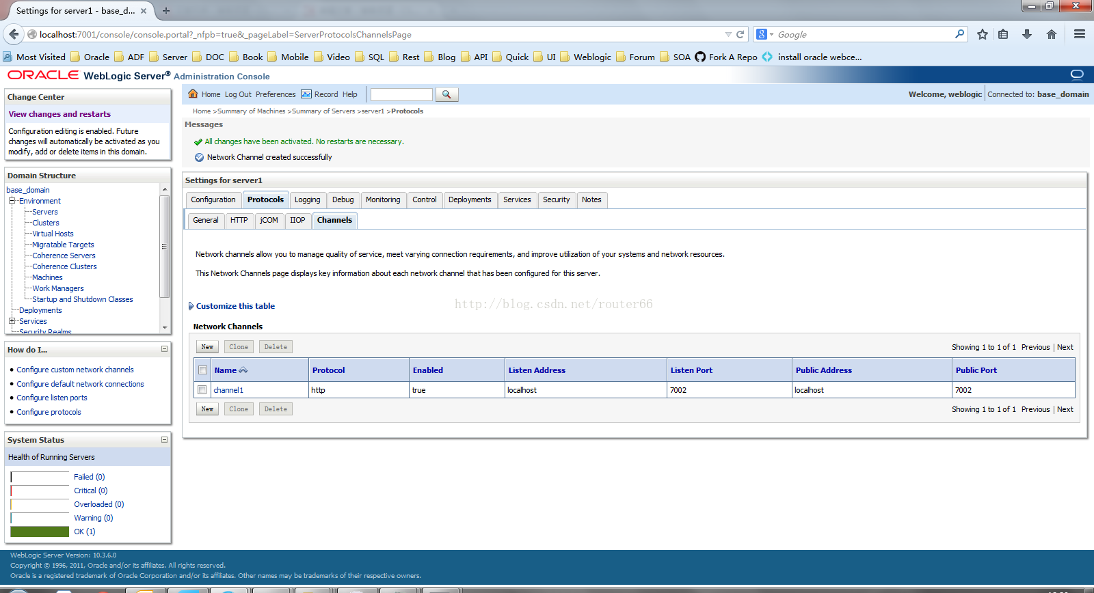Viewport: 1094px width, 593px height.
Task: Click the Record icon in console toolbar
Action: click(306, 94)
